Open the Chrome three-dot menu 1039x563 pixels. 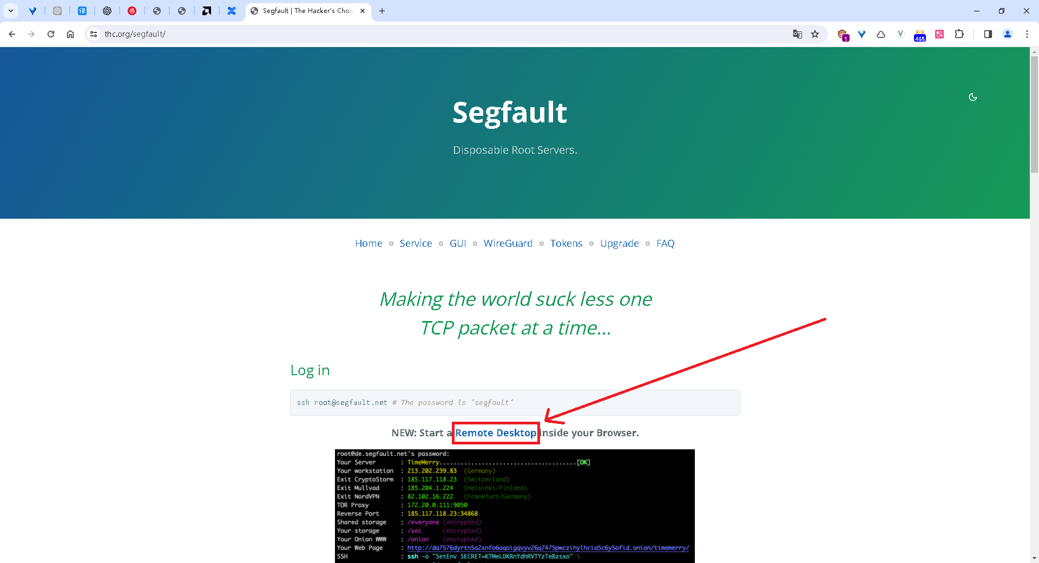click(x=1027, y=34)
